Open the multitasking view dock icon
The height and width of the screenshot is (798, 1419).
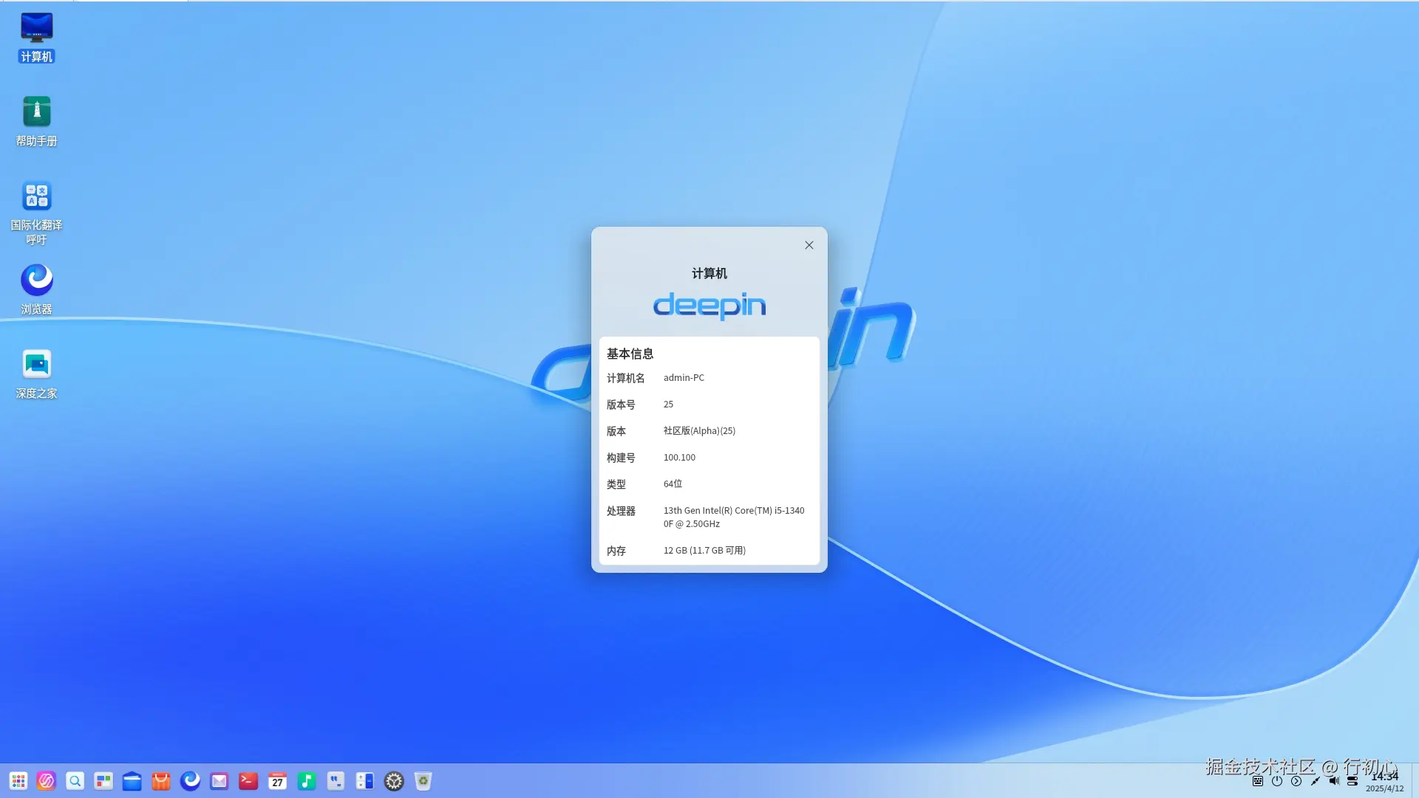[103, 781]
